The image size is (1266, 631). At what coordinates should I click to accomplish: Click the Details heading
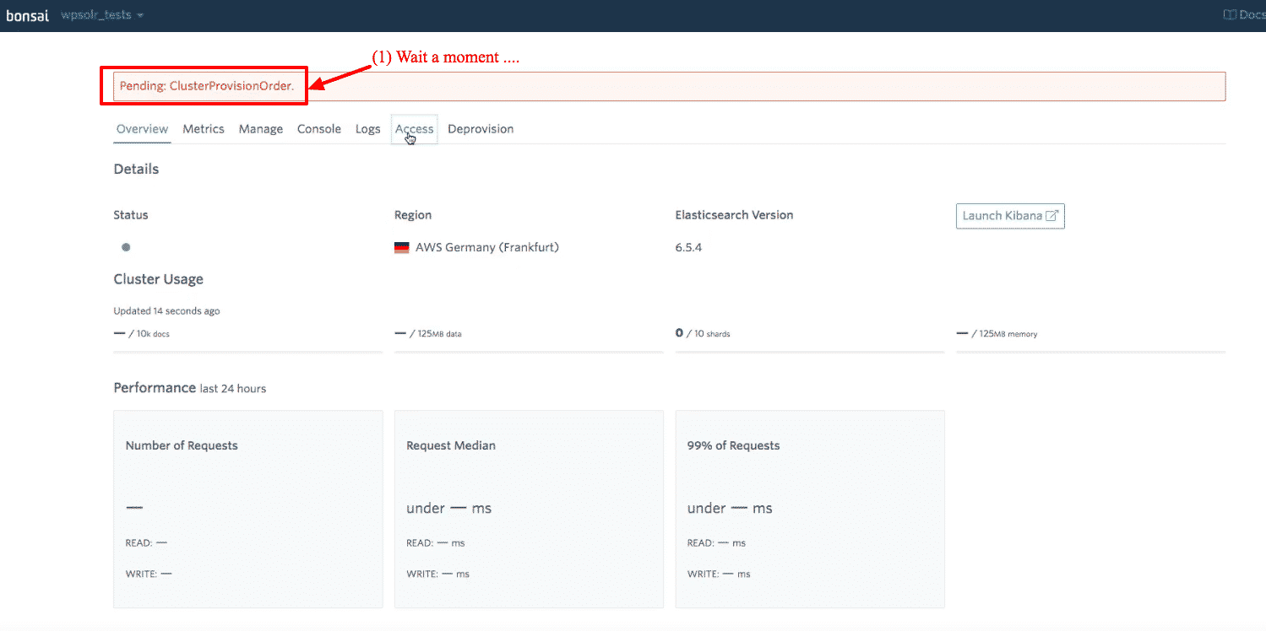click(x=136, y=169)
